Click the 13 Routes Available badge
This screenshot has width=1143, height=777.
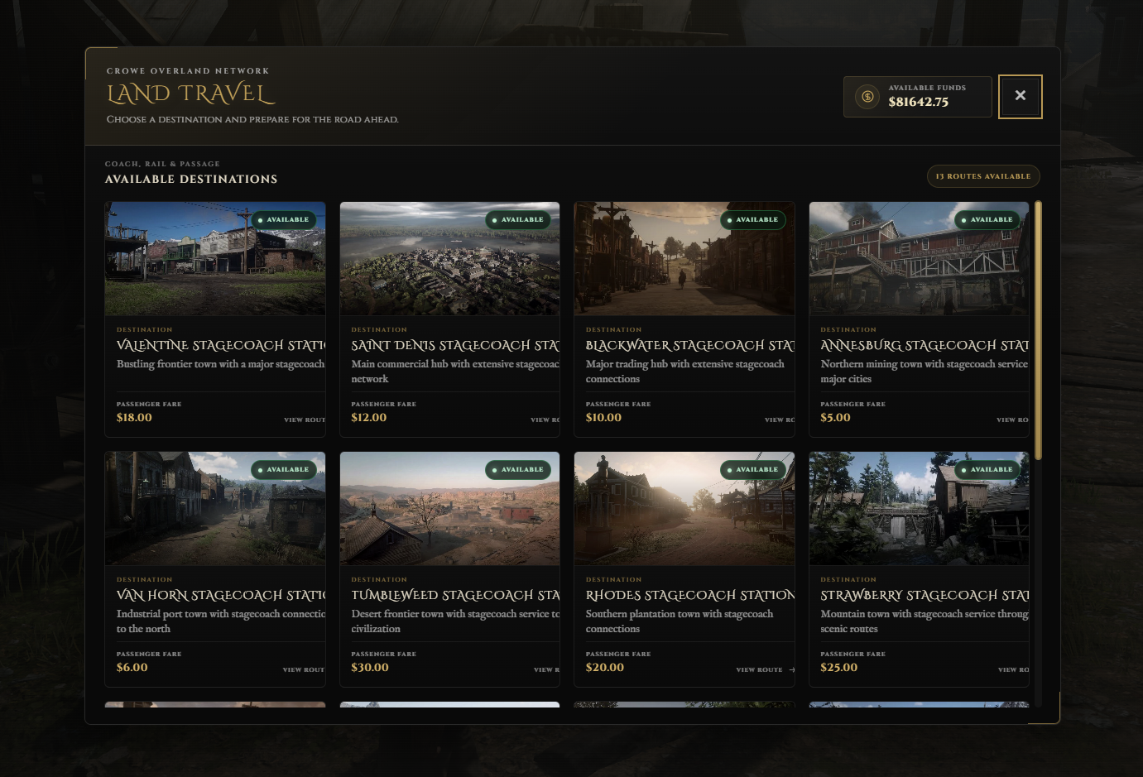[x=983, y=176]
